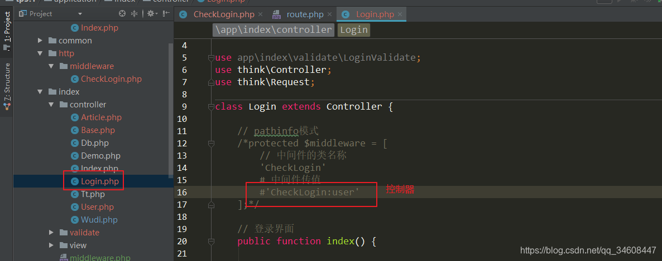Fold the comment block at line 12

(211, 144)
